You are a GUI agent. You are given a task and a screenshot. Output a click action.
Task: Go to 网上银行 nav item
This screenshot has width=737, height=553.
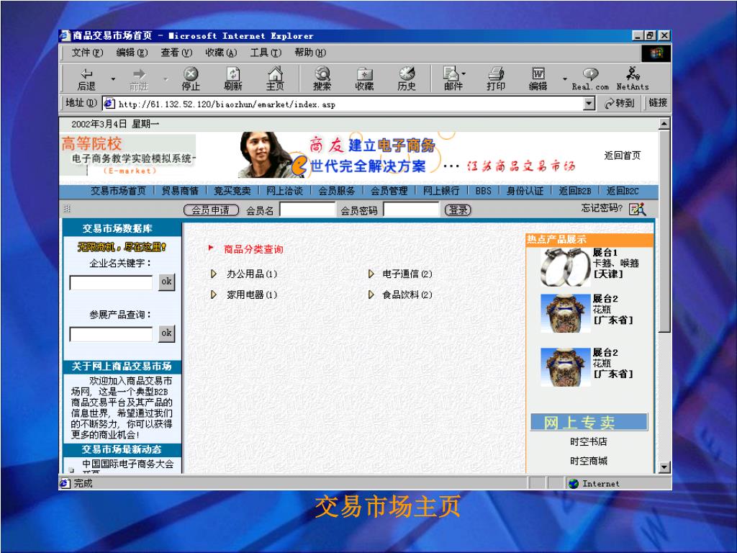pos(441,191)
